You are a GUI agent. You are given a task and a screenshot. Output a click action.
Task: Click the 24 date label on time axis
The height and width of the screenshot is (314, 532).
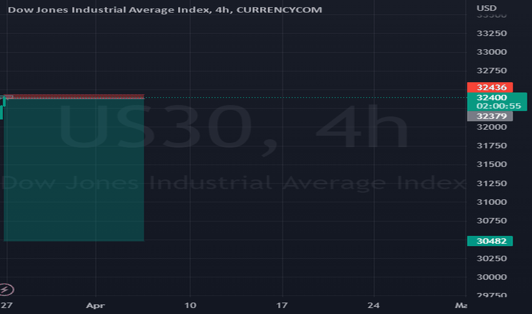(x=373, y=305)
